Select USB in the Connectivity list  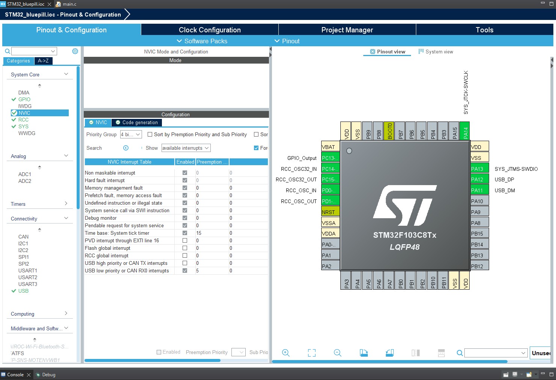[23, 291]
